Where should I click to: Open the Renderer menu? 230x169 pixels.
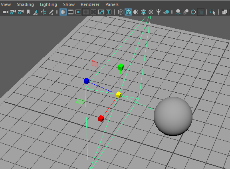90,4
